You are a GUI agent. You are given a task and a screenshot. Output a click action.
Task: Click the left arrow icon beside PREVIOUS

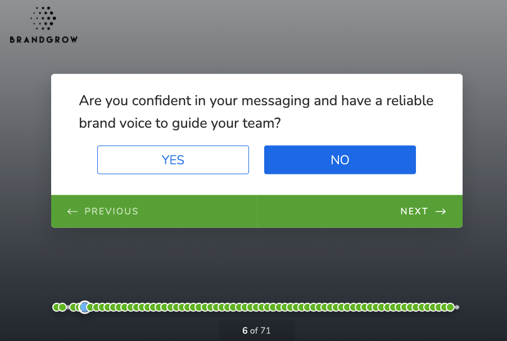pyautogui.click(x=73, y=212)
